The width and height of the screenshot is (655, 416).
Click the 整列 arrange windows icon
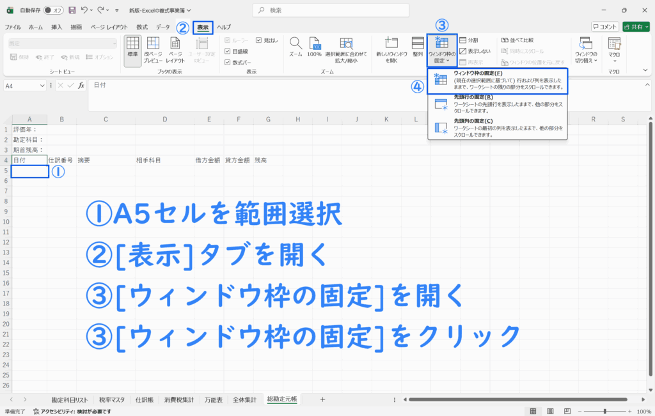click(x=418, y=45)
